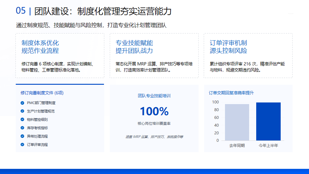Select the paragraph starting 常态化开展 MRP 运算
Viewport: 309px width, 174px height.
point(154,67)
